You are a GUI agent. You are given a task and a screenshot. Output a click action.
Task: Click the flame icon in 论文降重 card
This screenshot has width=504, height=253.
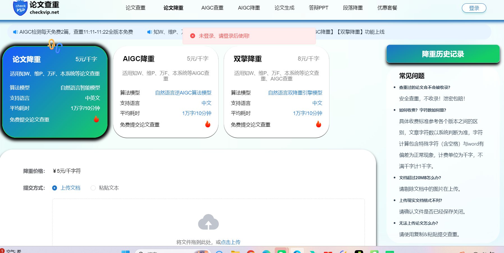point(96,119)
